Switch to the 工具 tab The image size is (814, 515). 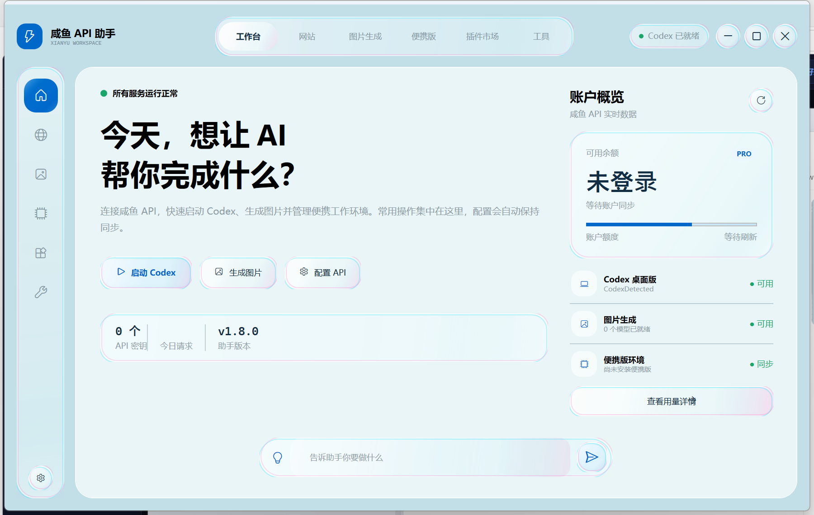pyautogui.click(x=541, y=37)
